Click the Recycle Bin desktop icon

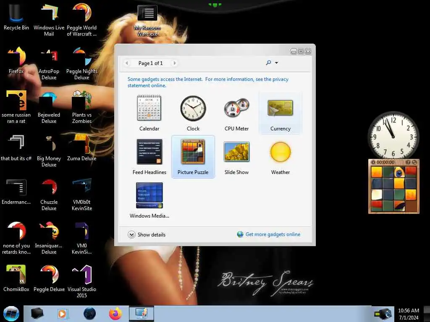16,17
